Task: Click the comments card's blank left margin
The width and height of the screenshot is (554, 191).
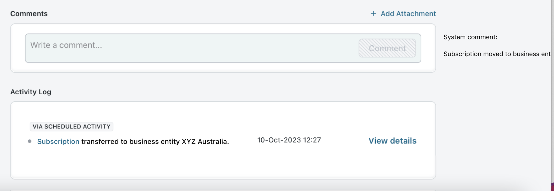Action: point(18,48)
